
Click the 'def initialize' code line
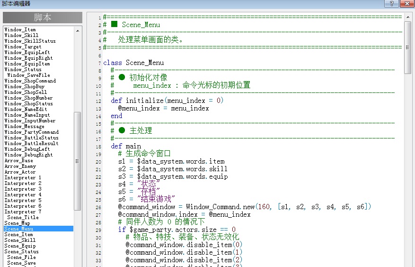pyautogui.click(x=167, y=101)
